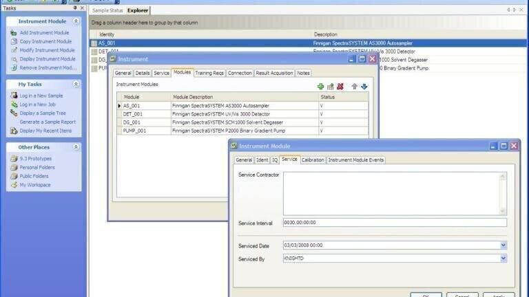
Task: Collapse the My Tasks group
Action: click(x=76, y=84)
